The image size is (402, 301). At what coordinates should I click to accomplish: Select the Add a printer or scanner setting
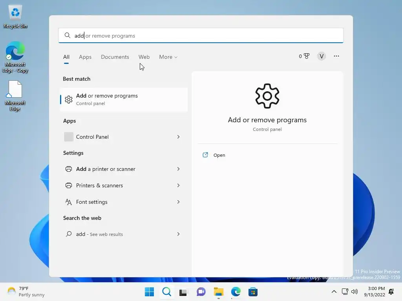(x=124, y=169)
